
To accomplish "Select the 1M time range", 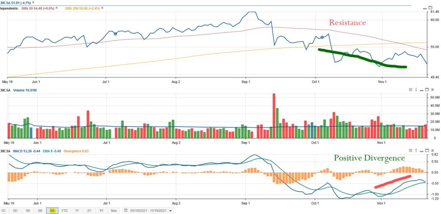I will (28, 211).
